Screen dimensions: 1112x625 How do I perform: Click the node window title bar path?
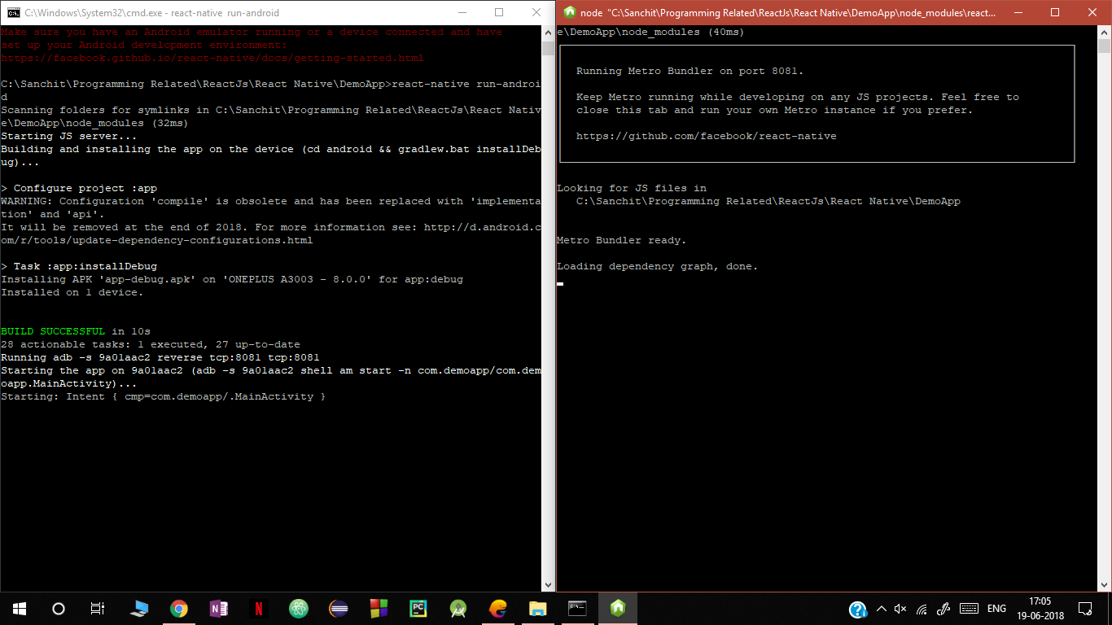[788, 13]
